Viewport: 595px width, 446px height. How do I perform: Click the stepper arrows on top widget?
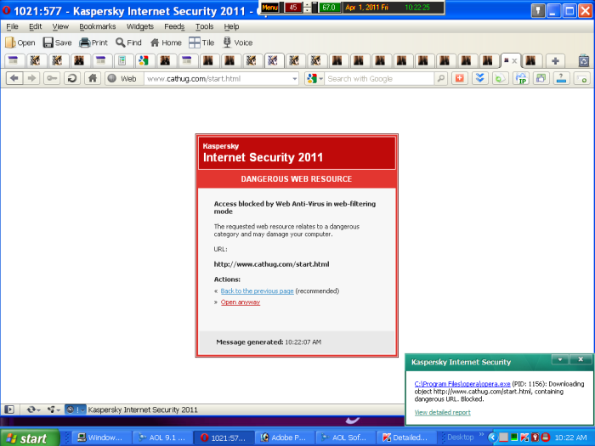click(x=308, y=7)
